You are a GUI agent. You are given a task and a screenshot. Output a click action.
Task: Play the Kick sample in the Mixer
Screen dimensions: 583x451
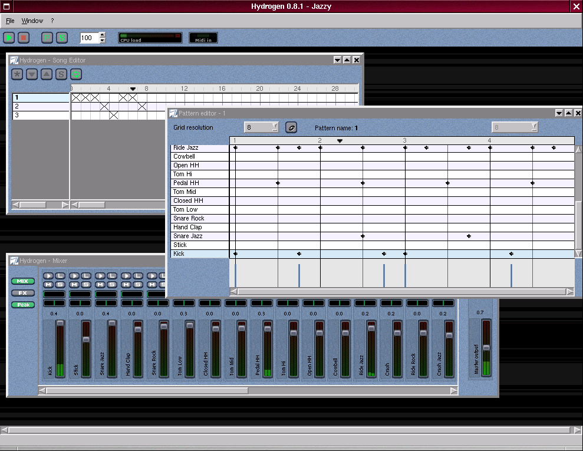click(48, 276)
